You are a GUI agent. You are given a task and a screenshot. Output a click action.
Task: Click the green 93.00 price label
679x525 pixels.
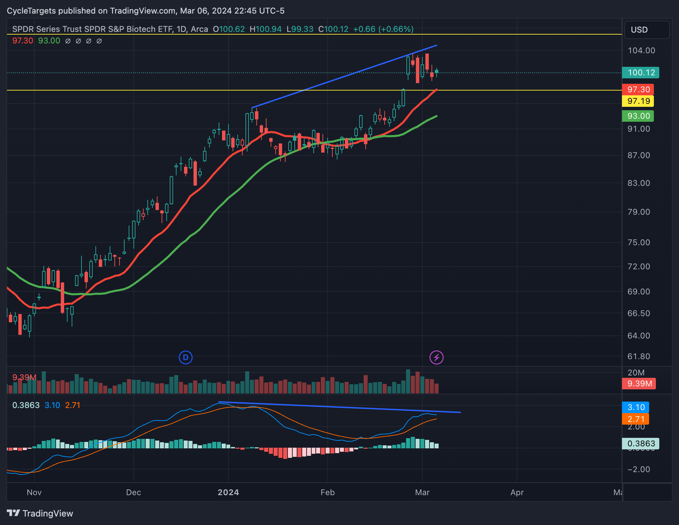tap(638, 116)
